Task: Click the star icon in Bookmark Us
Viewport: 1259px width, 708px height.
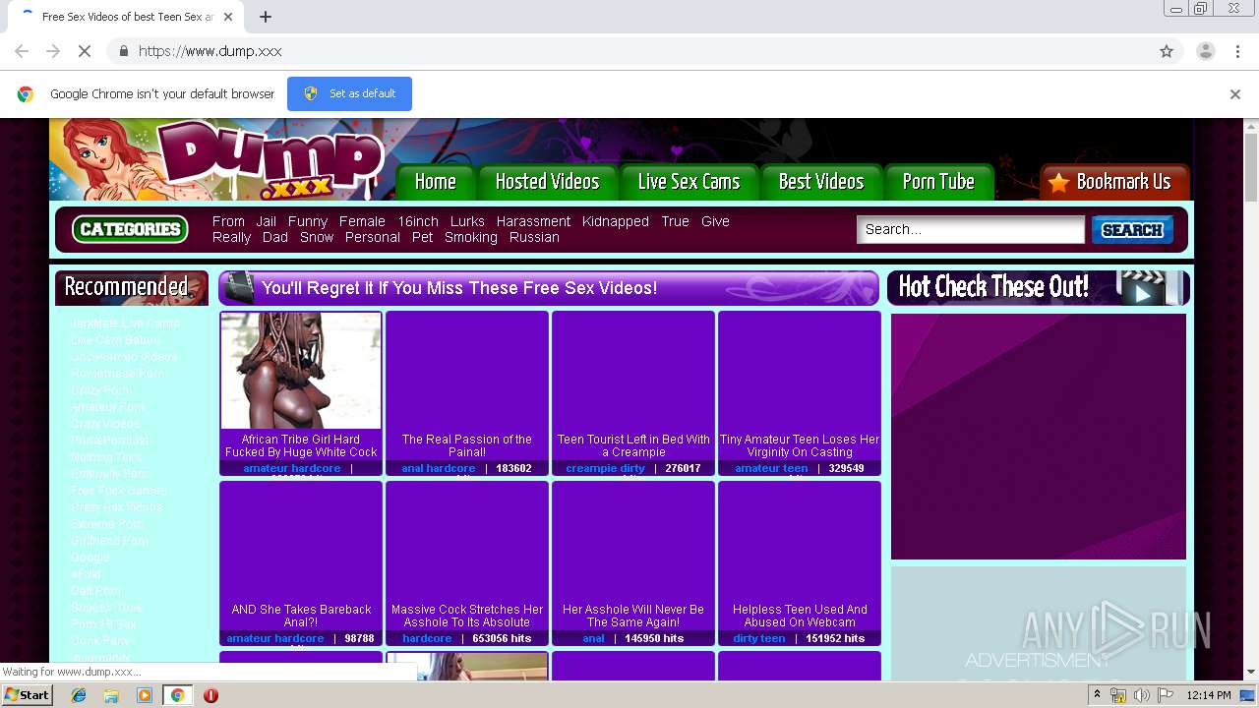Action: [x=1058, y=183]
